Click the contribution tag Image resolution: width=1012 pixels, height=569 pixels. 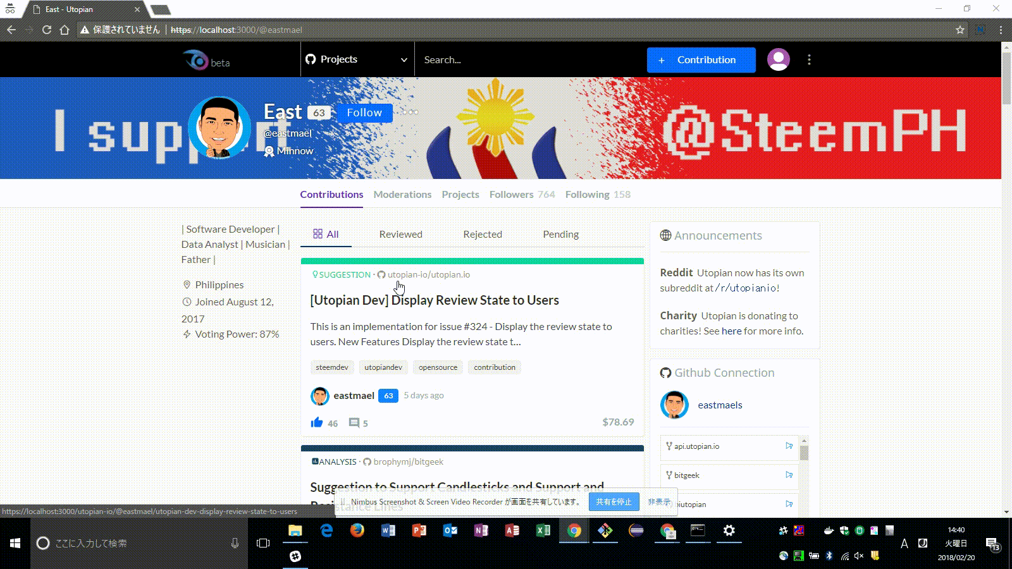point(495,367)
